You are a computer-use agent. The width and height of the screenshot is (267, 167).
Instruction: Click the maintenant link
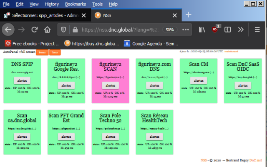(231, 51)
